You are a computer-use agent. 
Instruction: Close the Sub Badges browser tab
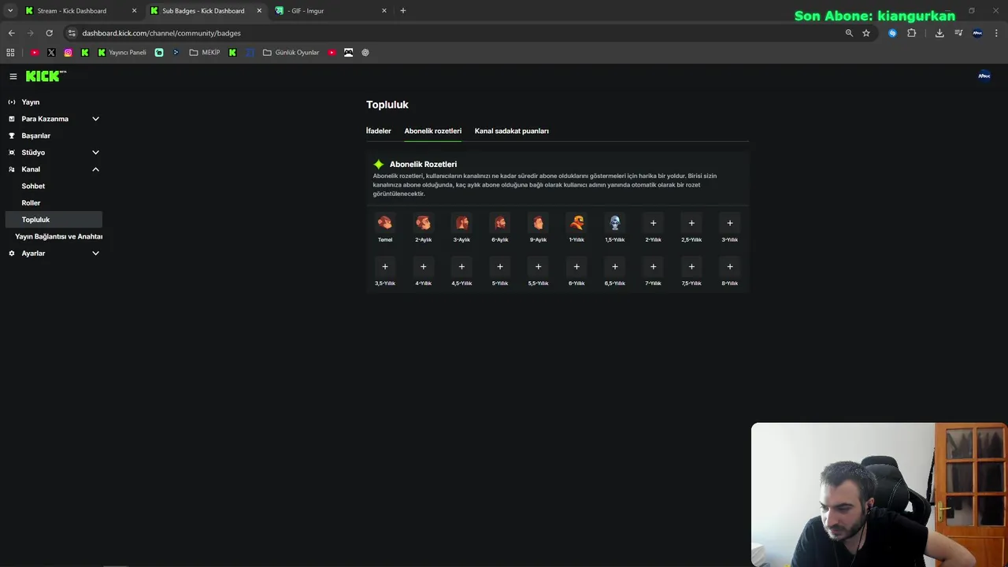[x=259, y=11]
